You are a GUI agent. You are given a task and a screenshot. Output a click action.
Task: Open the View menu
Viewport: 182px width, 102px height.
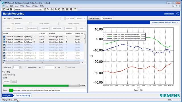coord(16,6)
